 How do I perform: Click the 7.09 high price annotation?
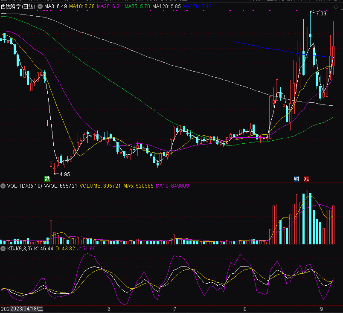click(321, 14)
